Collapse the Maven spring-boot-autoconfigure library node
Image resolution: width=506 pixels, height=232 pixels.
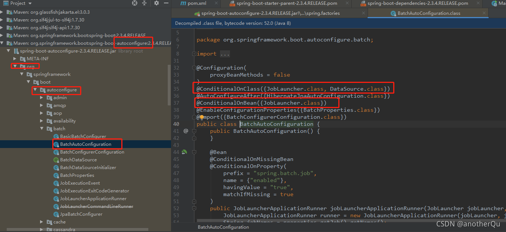click(x=2, y=43)
